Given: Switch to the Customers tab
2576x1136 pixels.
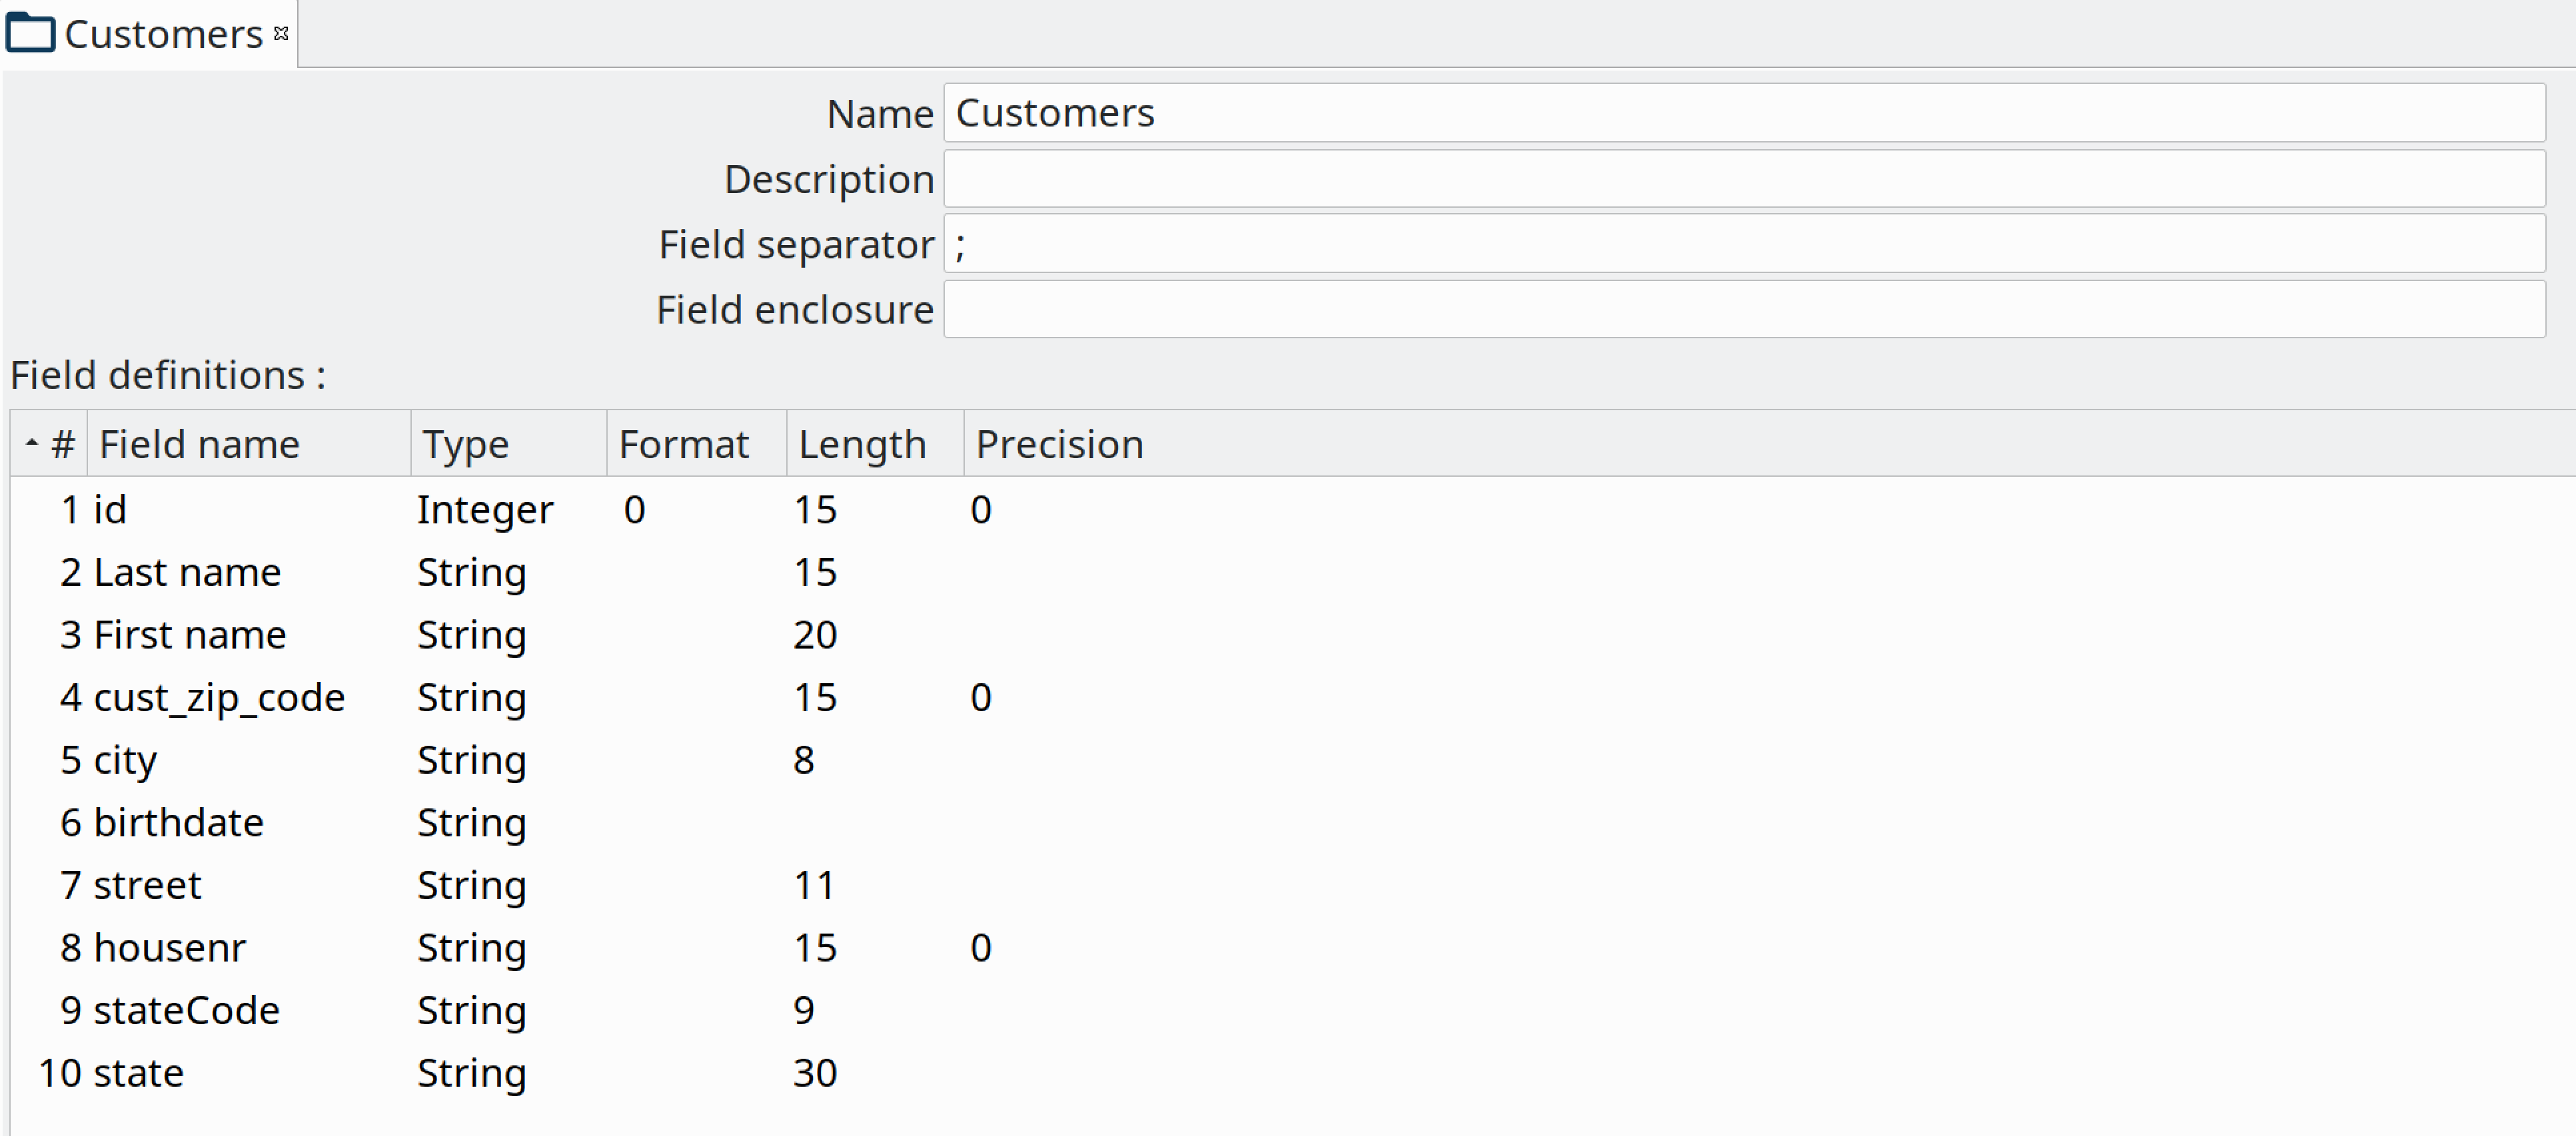Looking at the screenshot, I should (x=163, y=35).
